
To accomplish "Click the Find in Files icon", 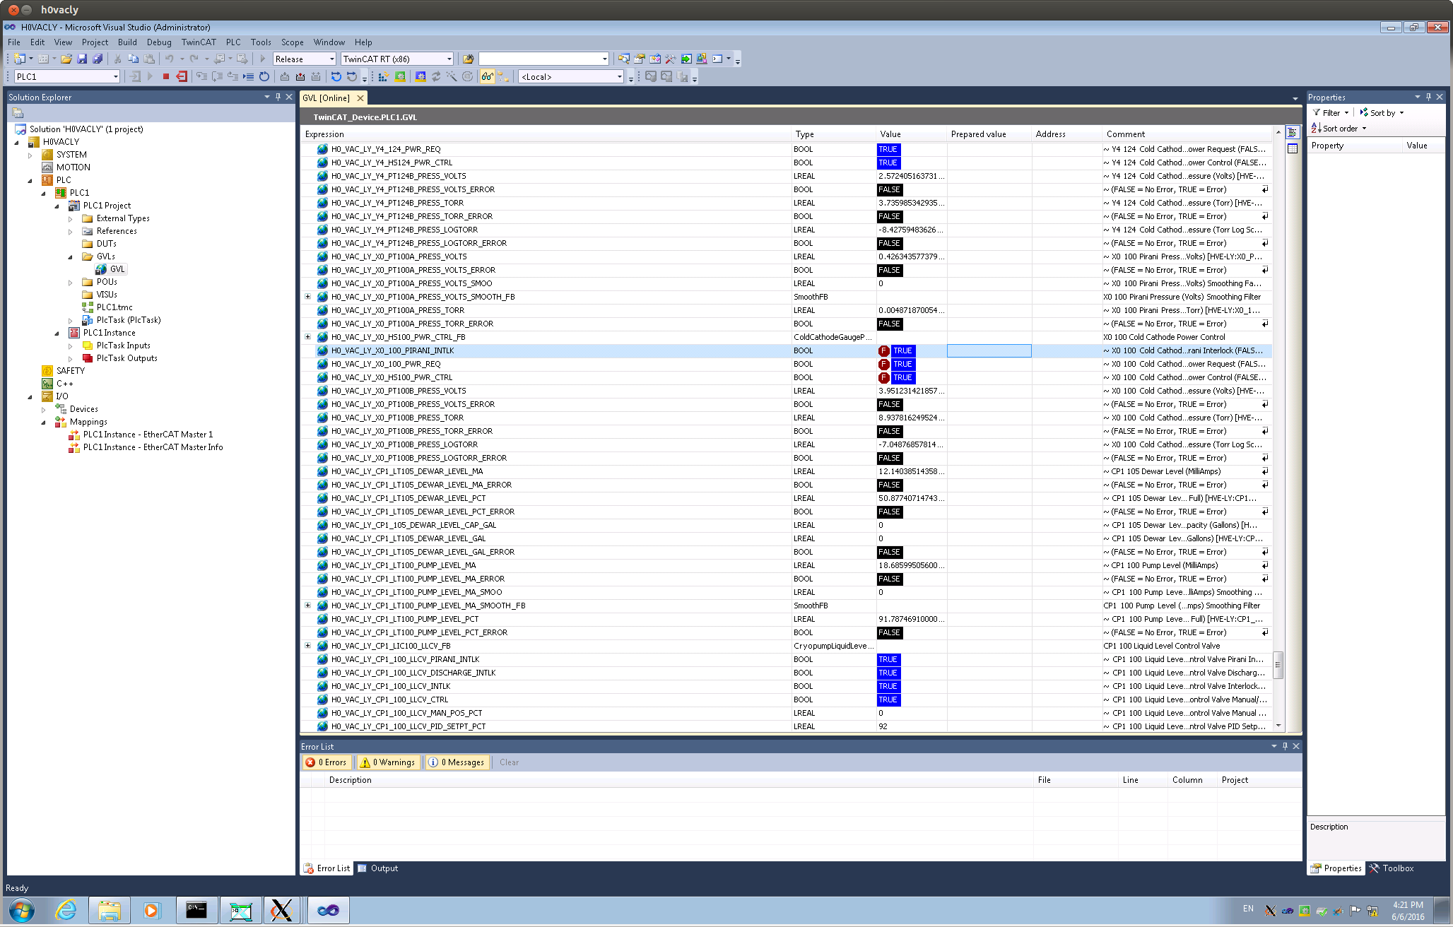I will [468, 59].
